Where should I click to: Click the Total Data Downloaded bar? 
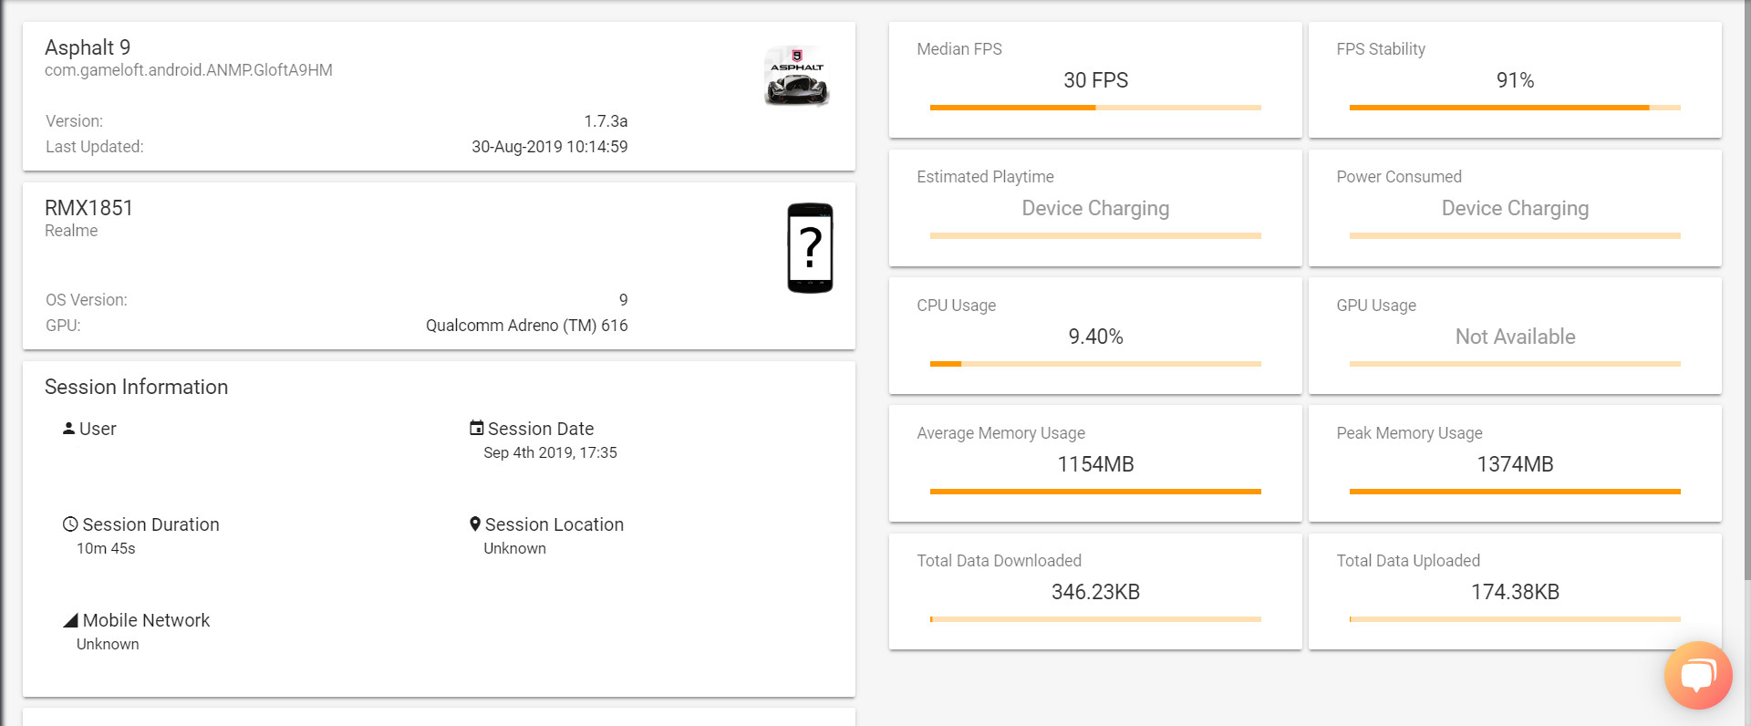click(1095, 619)
